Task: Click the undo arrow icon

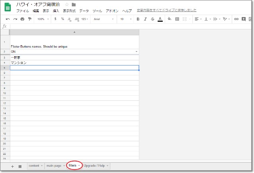Action: (8, 19)
